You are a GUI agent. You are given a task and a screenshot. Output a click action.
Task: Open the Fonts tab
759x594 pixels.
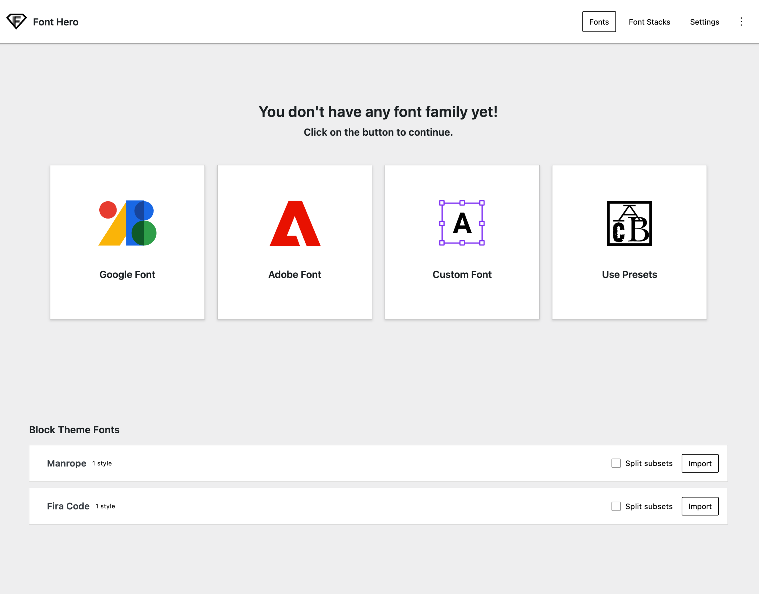pyautogui.click(x=599, y=22)
